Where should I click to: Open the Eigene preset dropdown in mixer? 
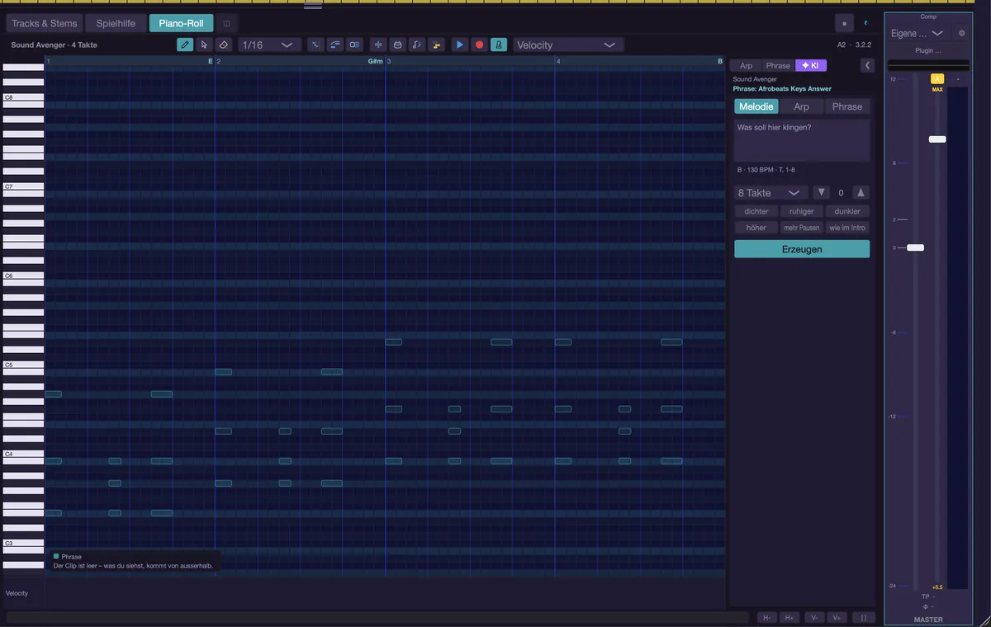click(x=918, y=33)
